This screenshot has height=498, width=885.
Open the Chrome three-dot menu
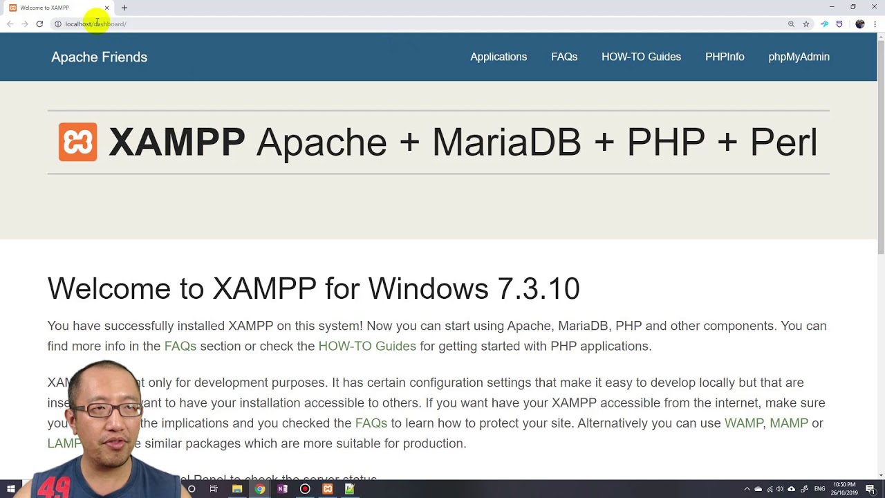coord(876,24)
